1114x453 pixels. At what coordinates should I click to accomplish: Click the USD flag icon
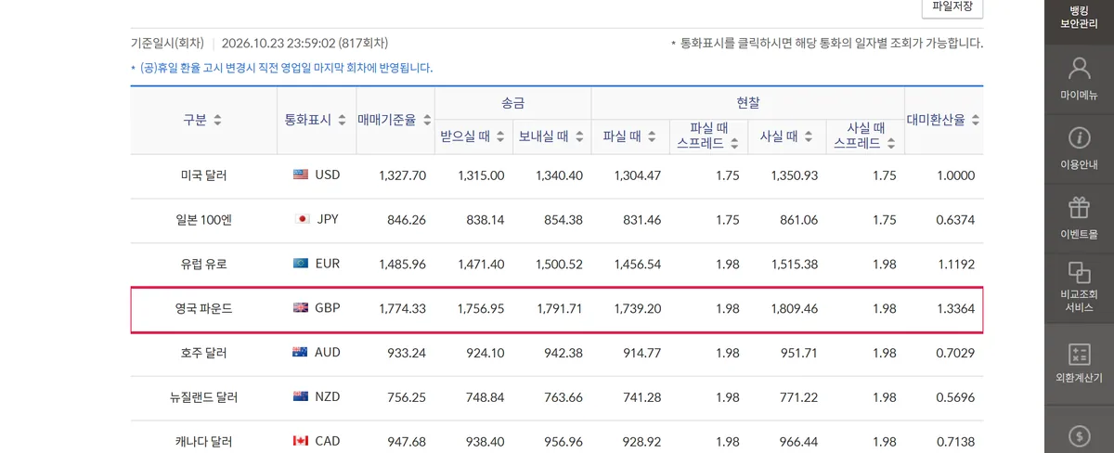click(x=301, y=175)
